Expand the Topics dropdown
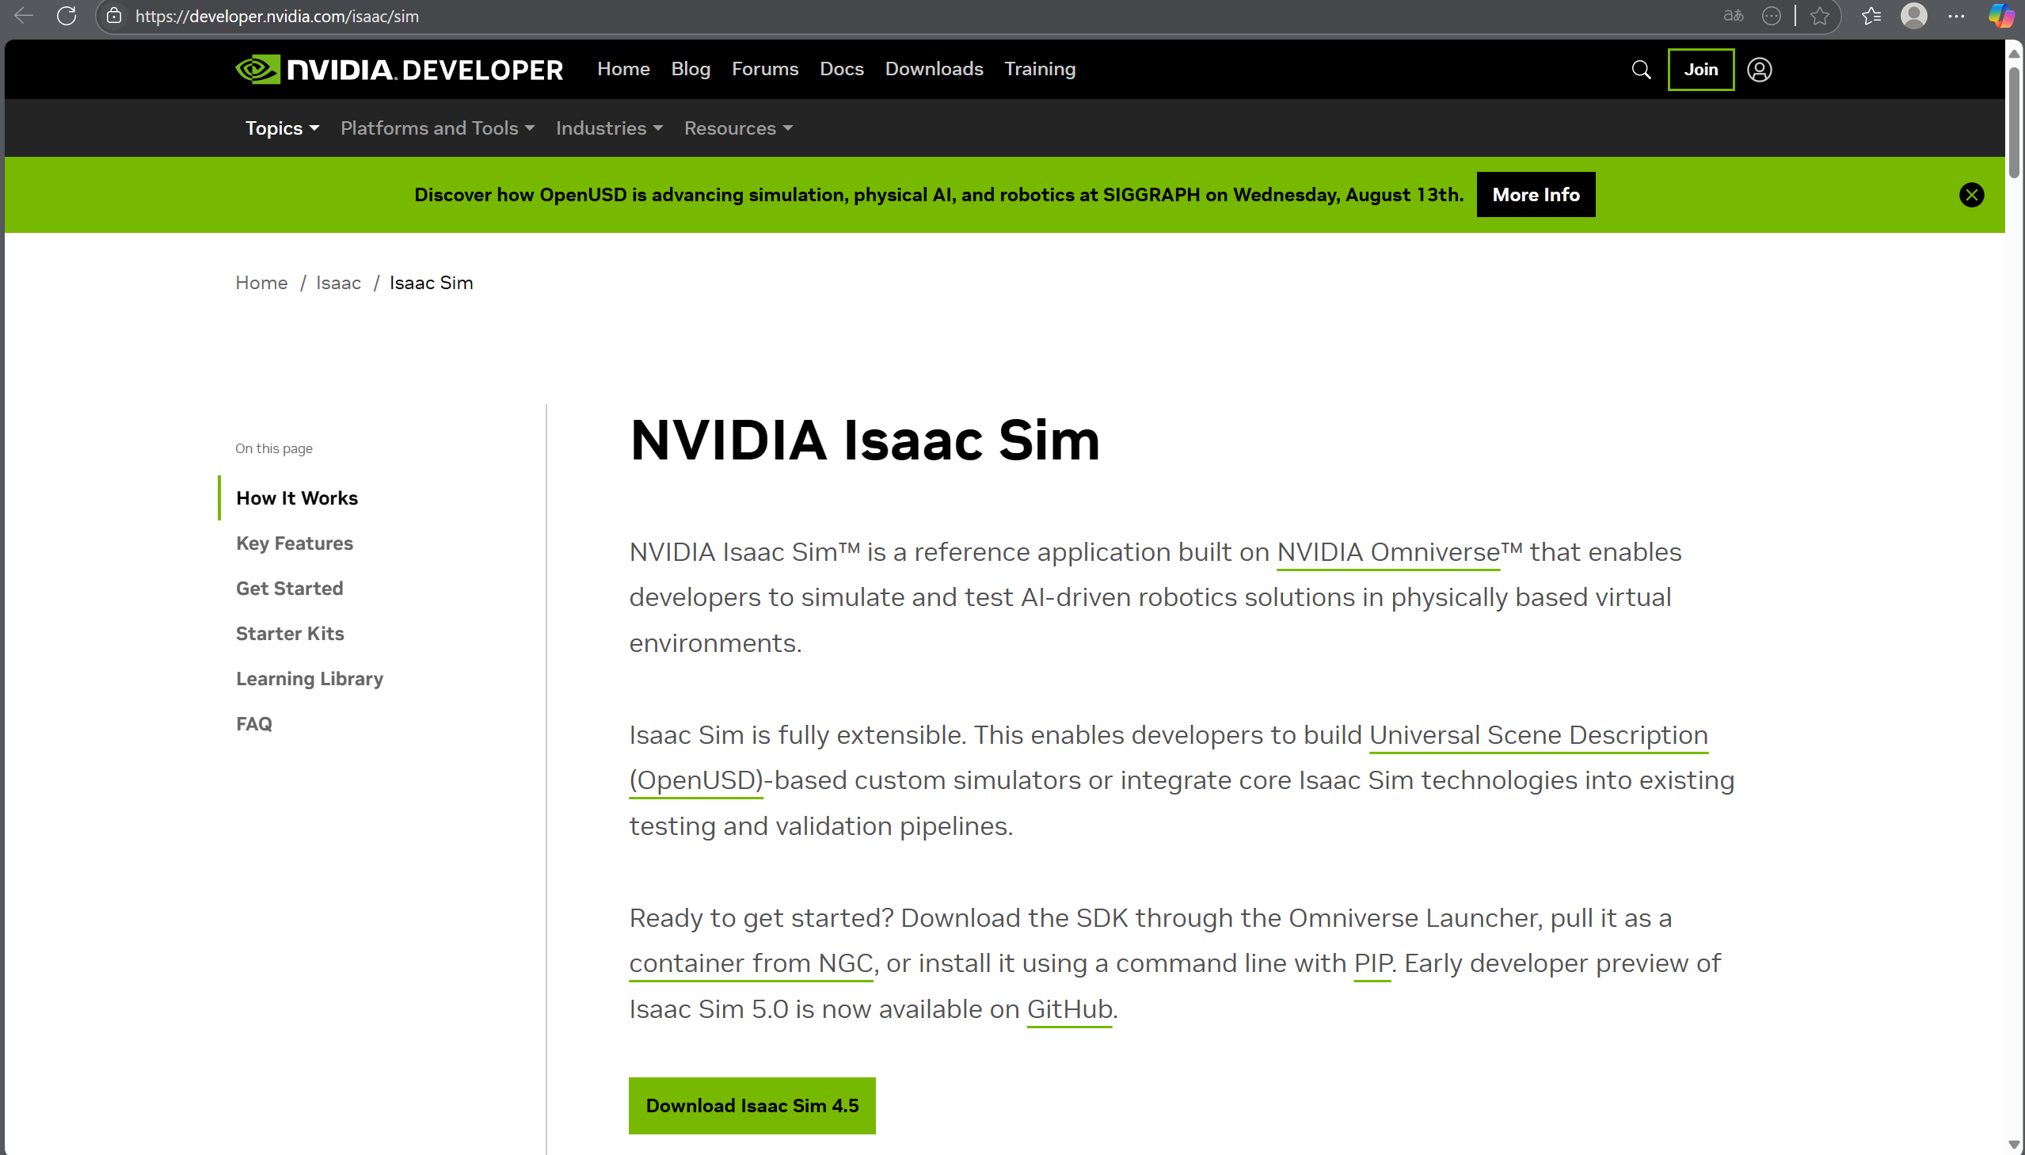This screenshot has height=1155, width=2025. [282, 128]
